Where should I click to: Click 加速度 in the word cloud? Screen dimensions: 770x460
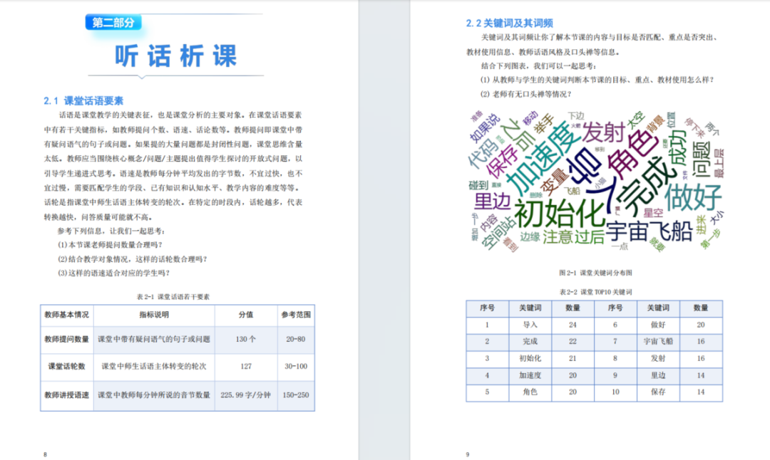click(x=543, y=159)
